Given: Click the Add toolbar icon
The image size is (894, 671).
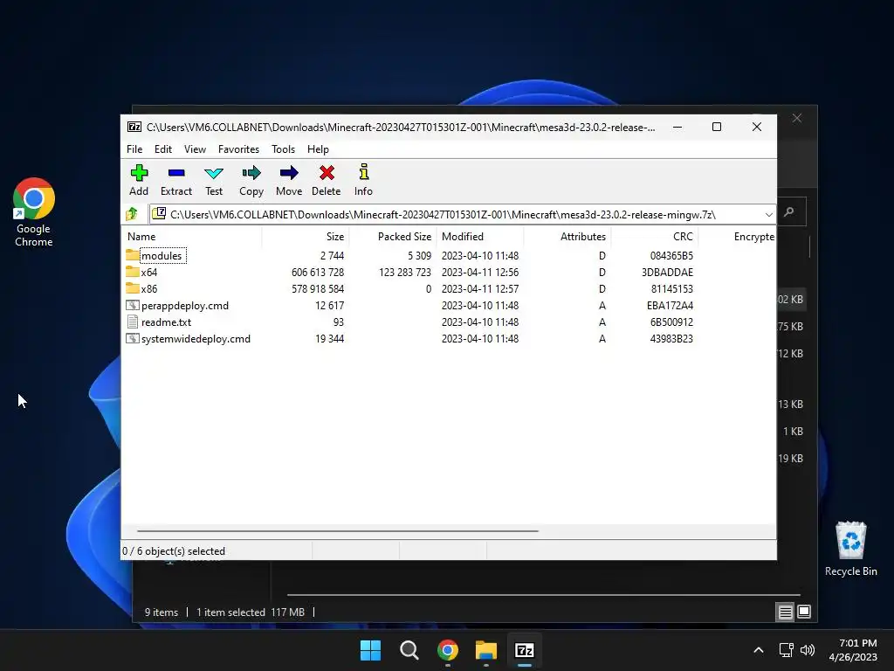Looking at the screenshot, I should [139, 173].
